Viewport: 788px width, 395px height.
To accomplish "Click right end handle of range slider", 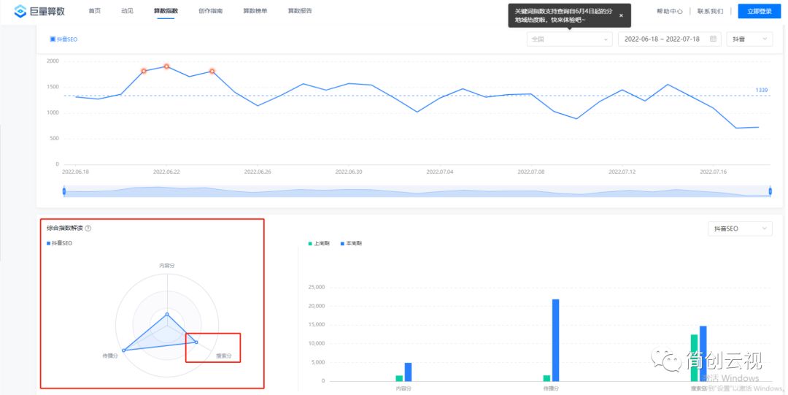I will (x=770, y=191).
